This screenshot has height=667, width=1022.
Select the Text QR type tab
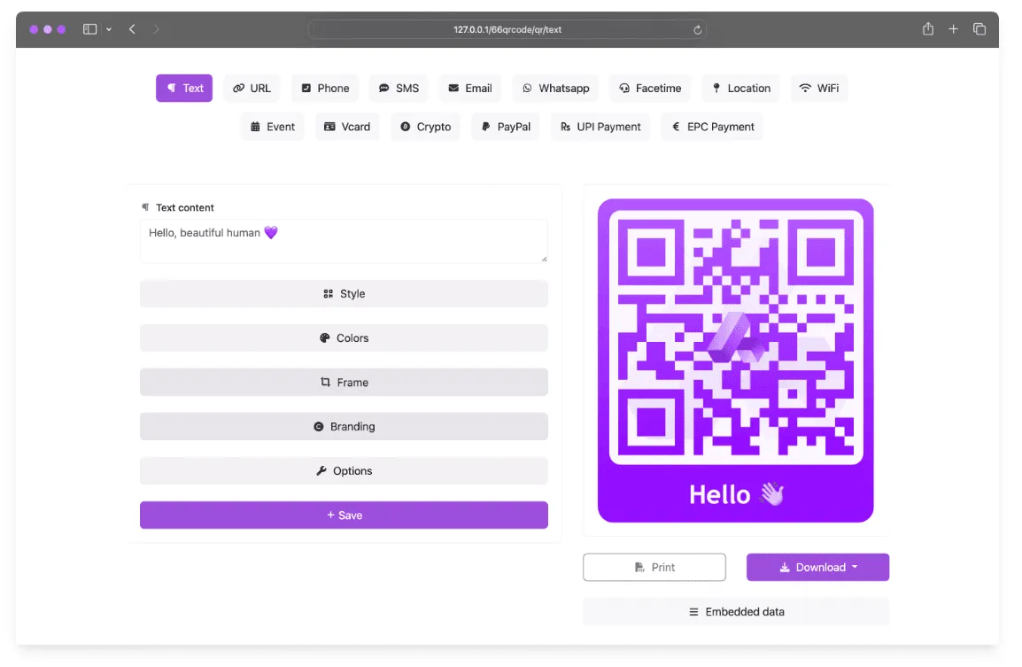click(184, 88)
